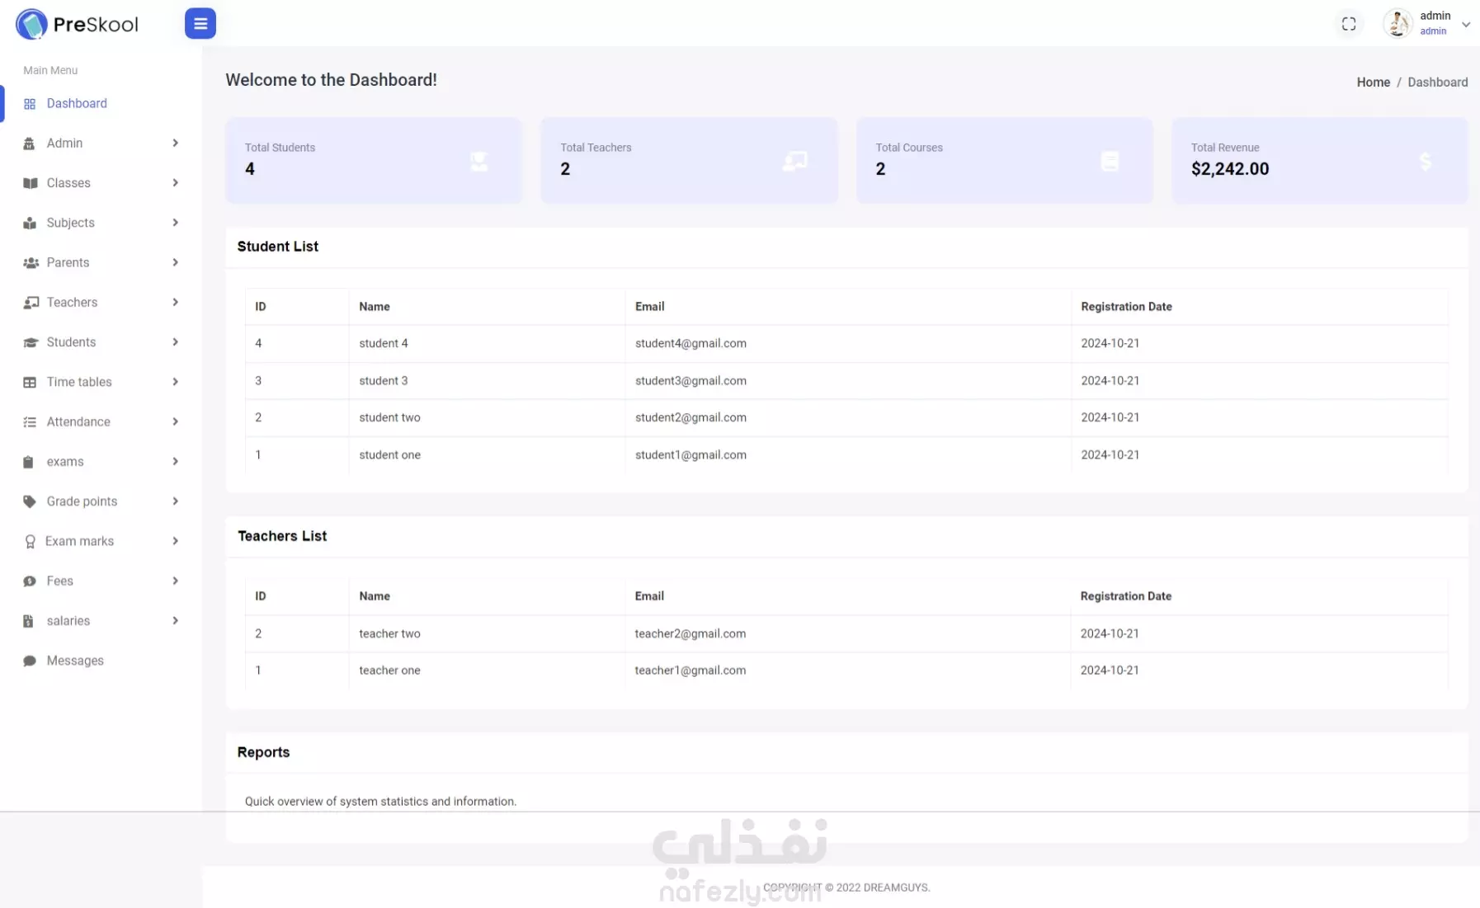Image resolution: width=1480 pixels, height=908 pixels.
Task: Expand the salaries submenu chevron
Action: 175,620
